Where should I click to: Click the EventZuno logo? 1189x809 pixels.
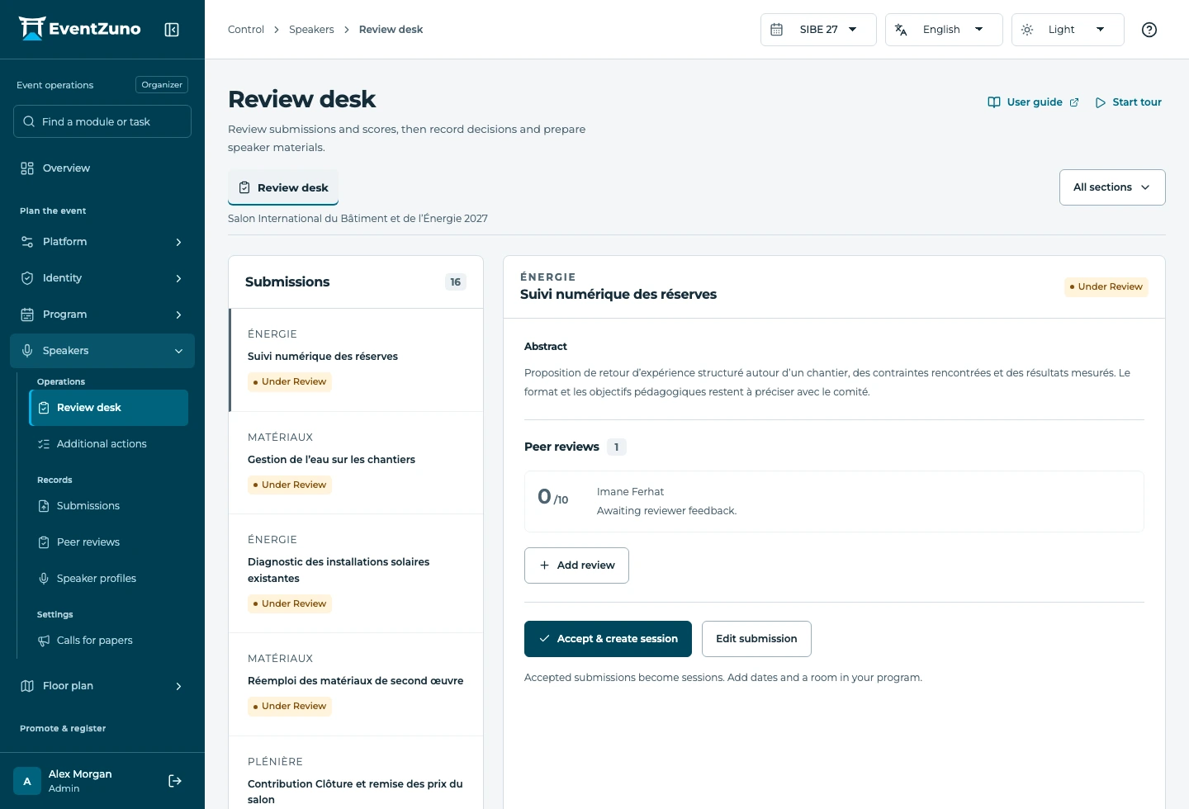[x=79, y=29]
